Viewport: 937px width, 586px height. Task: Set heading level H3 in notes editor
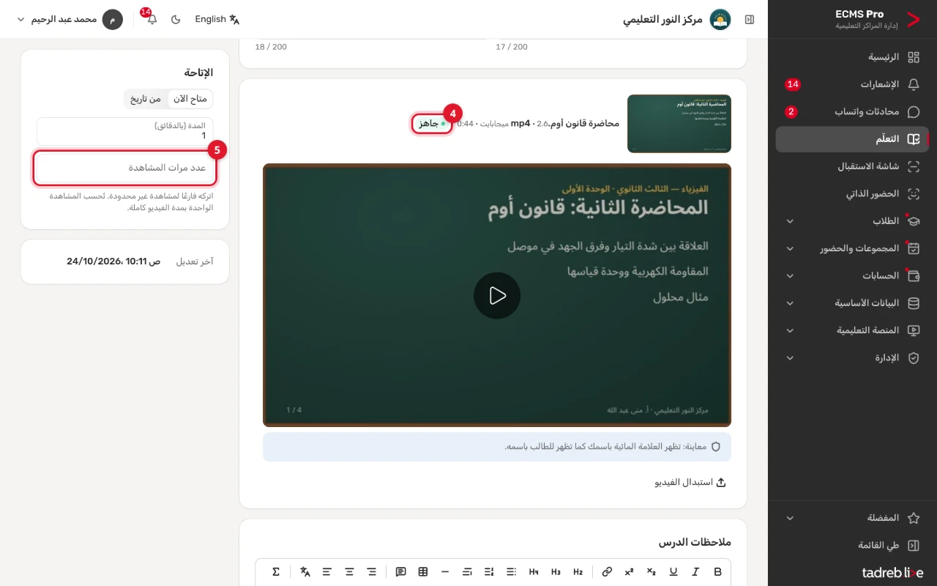point(556,571)
